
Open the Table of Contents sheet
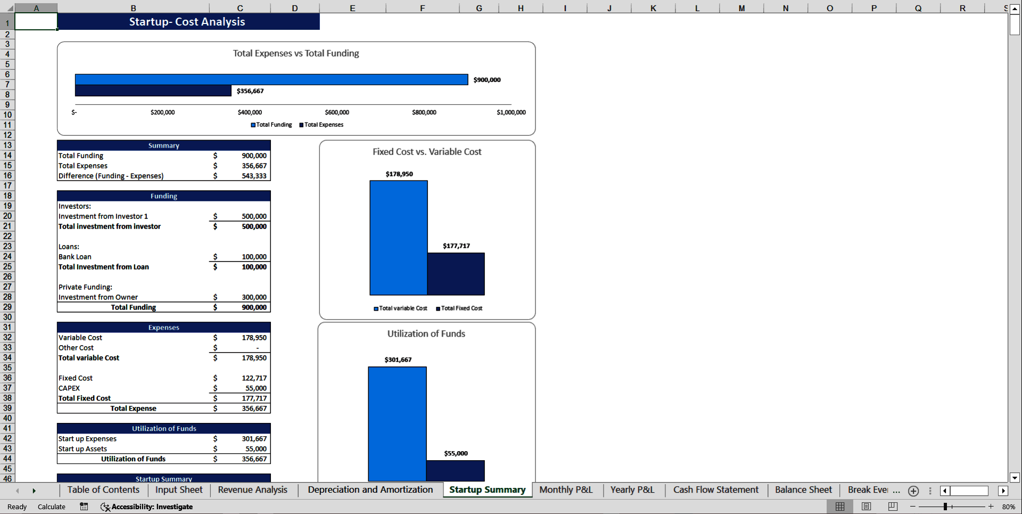coord(103,489)
